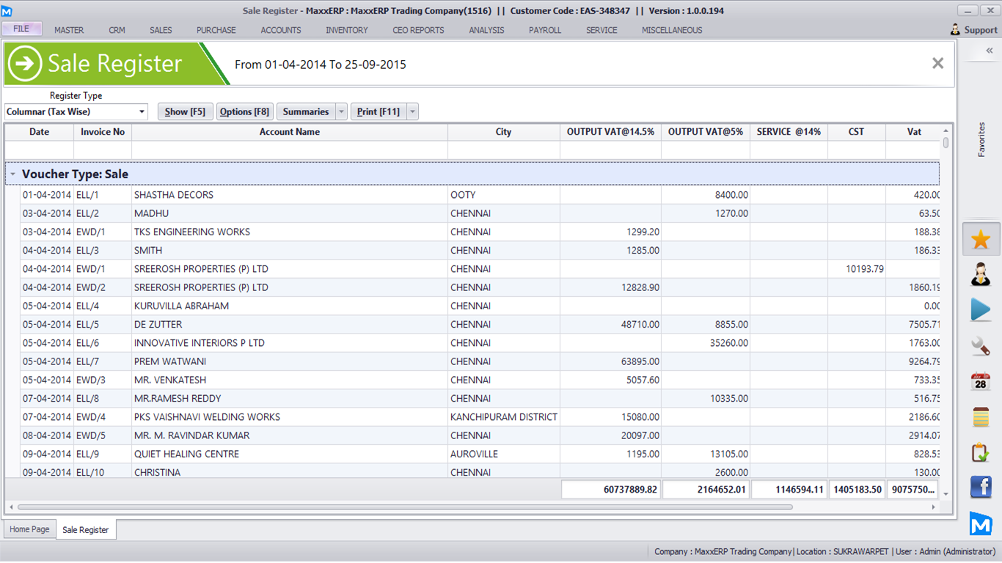Open the wrench tools icon
This screenshot has width=1002, height=563.
981,345
